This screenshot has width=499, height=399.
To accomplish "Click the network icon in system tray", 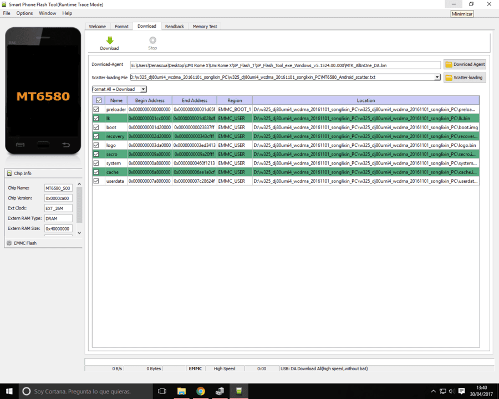I will click(442, 391).
